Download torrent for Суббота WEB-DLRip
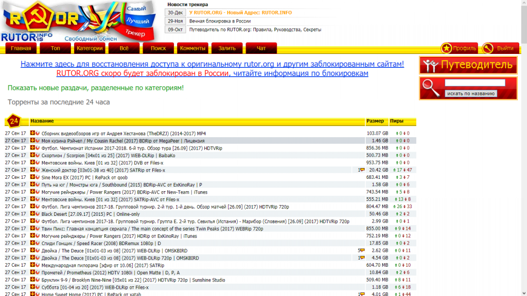527x296 pixels. (x=32, y=287)
